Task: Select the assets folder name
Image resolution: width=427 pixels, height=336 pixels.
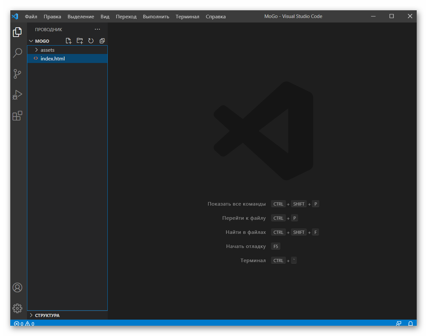Action: 48,50
